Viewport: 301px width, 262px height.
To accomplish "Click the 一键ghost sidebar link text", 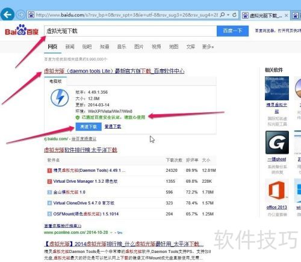I will pos(277,159).
